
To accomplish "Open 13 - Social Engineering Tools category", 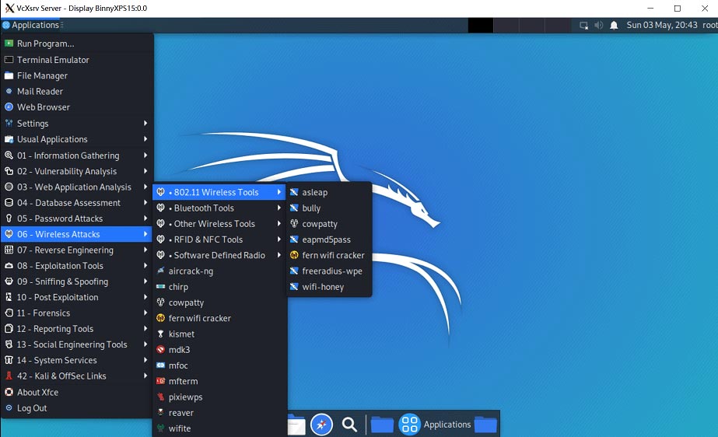I will pos(77,344).
